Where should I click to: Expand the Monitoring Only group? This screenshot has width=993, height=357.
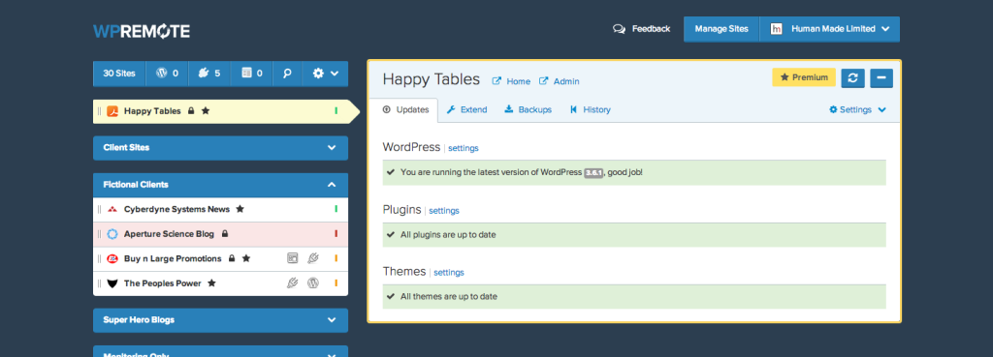pyautogui.click(x=220, y=351)
